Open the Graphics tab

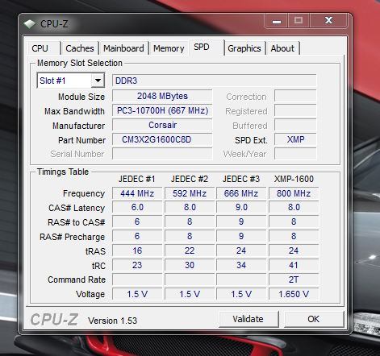pyautogui.click(x=244, y=48)
